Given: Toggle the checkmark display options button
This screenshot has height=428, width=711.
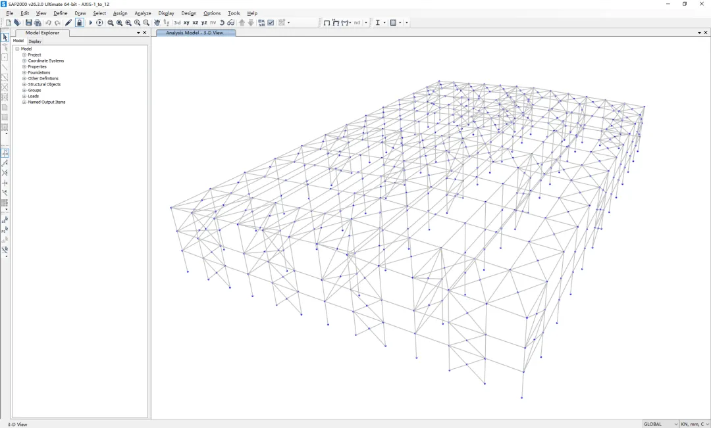Looking at the screenshot, I should click(271, 22).
